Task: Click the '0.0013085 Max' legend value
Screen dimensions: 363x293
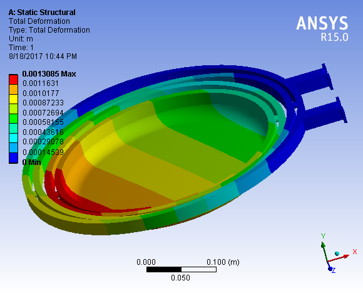Action: click(49, 74)
